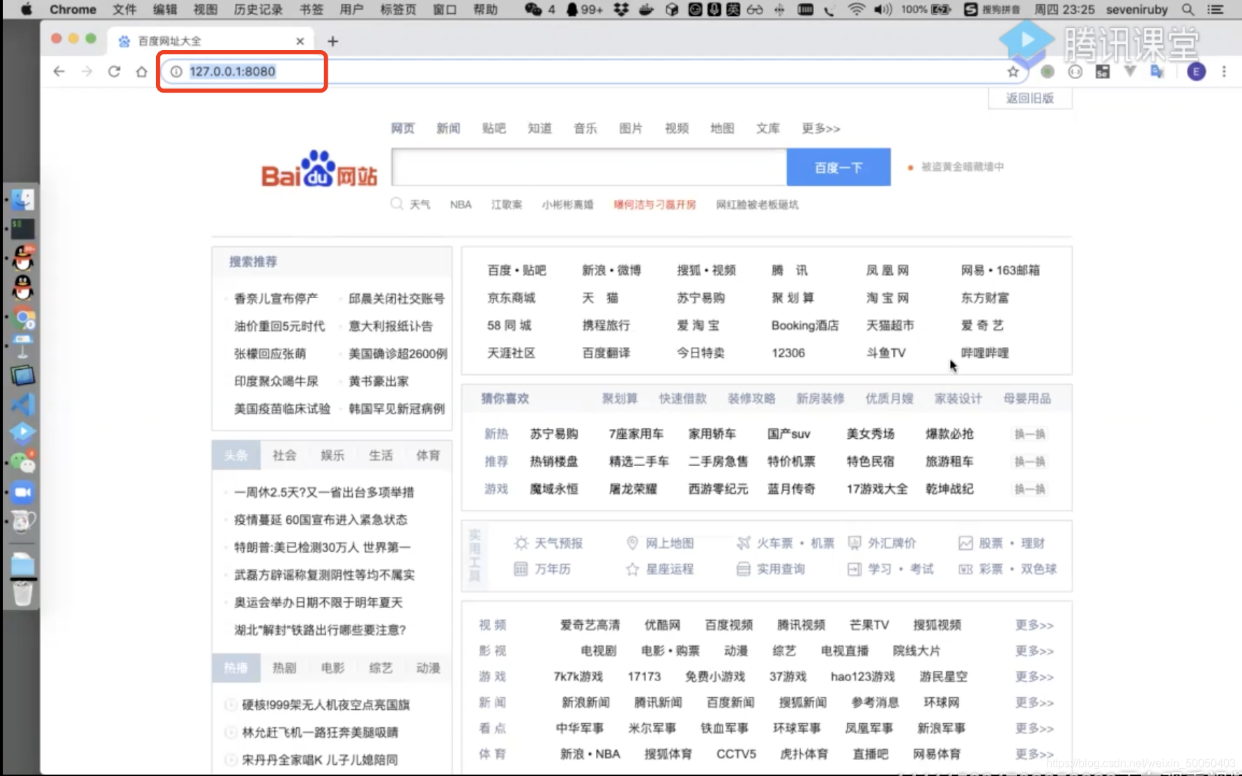Expand 更多>> in 影视 row

1034,651
